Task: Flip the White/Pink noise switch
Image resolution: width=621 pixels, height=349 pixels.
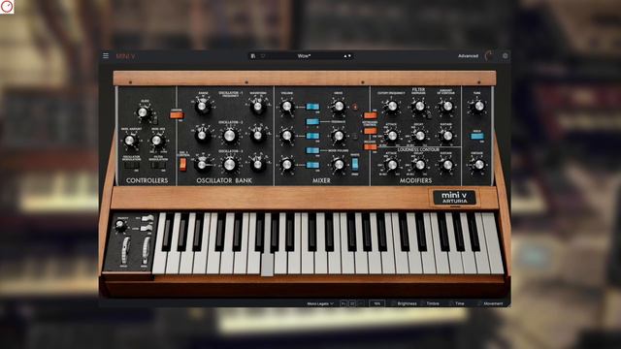Action: tap(355, 164)
